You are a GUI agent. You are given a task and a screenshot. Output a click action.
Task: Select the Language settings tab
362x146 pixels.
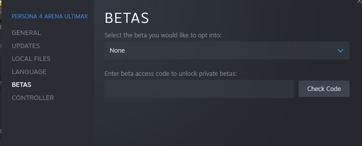(29, 72)
